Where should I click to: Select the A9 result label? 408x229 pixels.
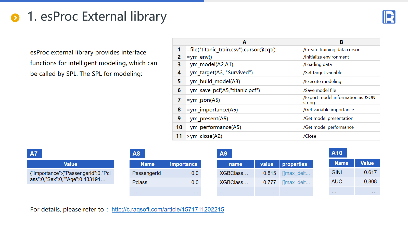click(224, 154)
